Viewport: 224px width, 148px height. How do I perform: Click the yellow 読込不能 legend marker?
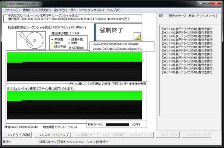tap(52, 47)
